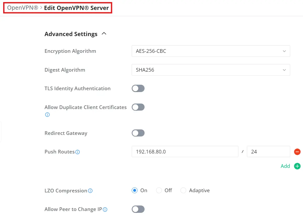
Task: Open info icon beside LZO Compression
Action: 90,191
